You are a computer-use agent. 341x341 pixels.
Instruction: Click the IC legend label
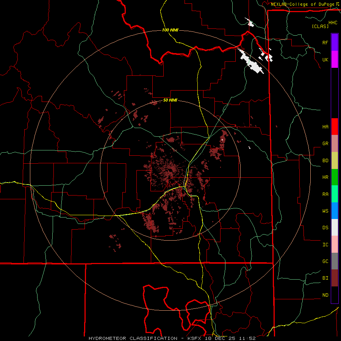pyautogui.click(x=325, y=245)
